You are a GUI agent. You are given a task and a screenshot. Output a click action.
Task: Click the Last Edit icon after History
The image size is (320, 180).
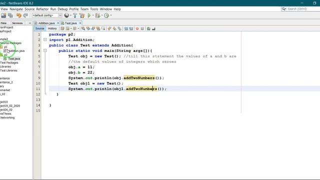tap(62, 28)
